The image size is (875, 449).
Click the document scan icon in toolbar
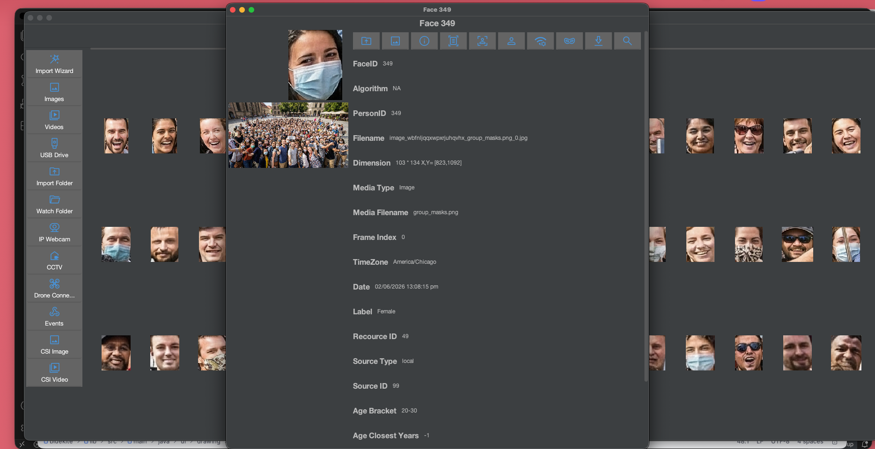pyautogui.click(x=453, y=41)
